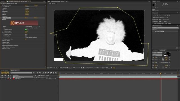Click the Alpha Bias colour swatch

26,36
